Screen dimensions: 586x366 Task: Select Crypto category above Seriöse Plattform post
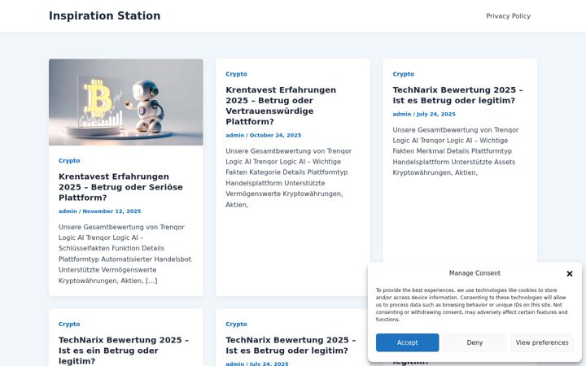69,160
